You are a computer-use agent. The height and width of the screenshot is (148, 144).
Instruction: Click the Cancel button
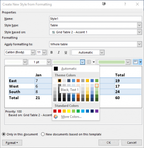[132, 142]
